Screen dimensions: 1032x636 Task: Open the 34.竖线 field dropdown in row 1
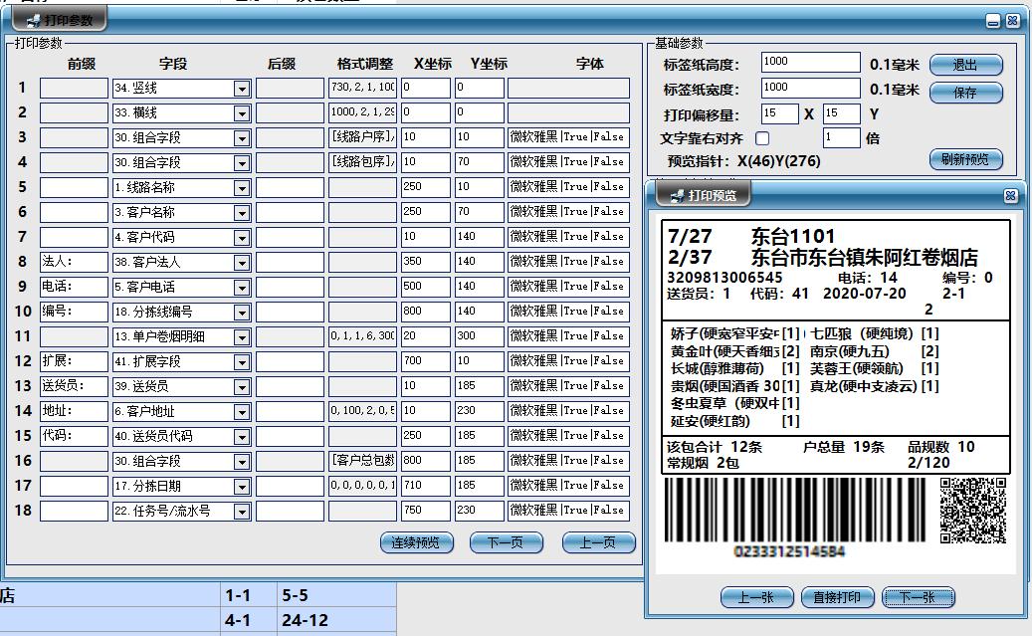pos(242,89)
